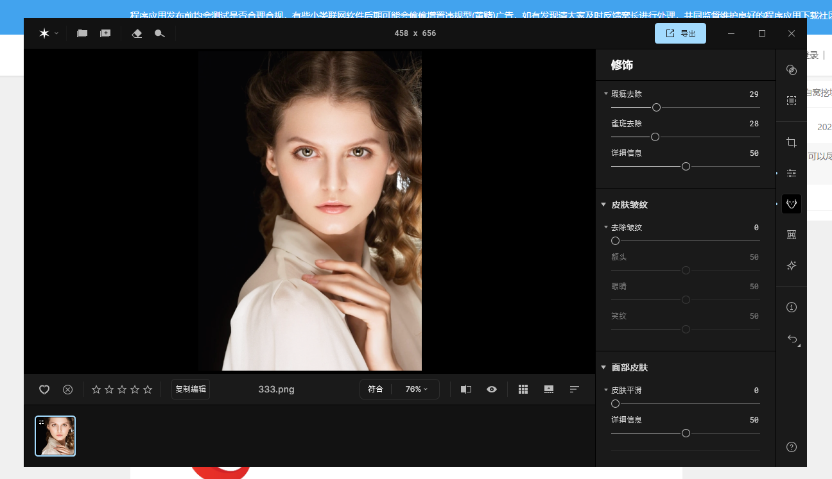
Task: Click the eraser tool icon
Action: point(137,33)
